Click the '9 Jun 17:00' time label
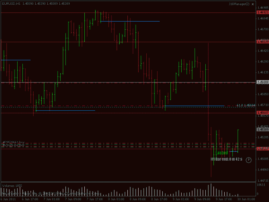This screenshot has width=269, height=202. [x=224, y=199]
